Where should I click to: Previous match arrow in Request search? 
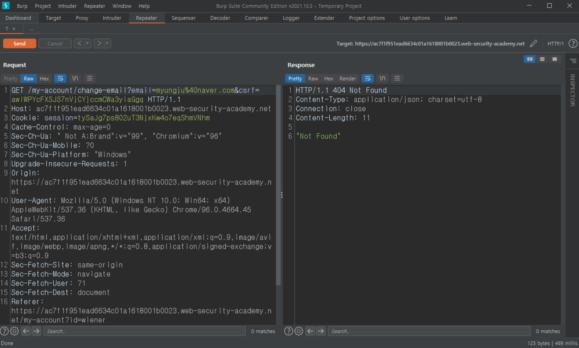point(26,331)
